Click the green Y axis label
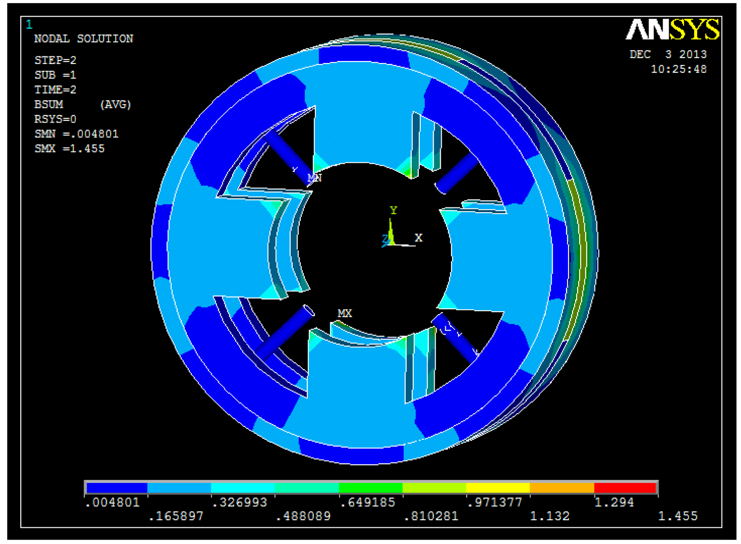 (x=393, y=210)
